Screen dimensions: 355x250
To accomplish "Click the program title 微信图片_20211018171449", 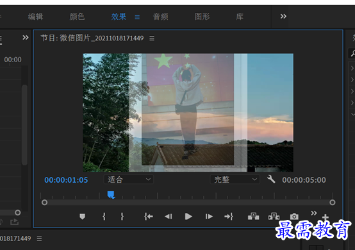I will pyautogui.click(x=102, y=38).
